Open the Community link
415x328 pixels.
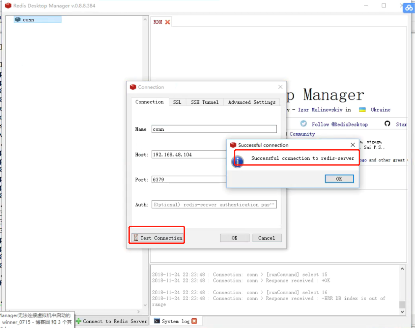302,134
